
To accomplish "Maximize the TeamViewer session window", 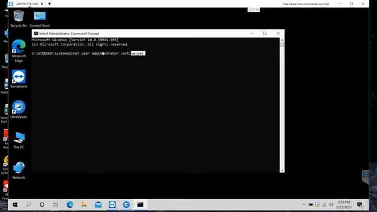I will pyautogui.click(x=351, y=4).
